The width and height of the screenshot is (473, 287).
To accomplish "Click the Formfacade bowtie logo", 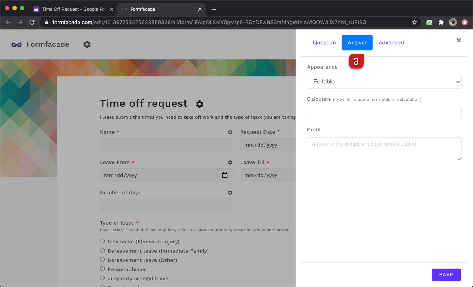I will tap(16, 44).
